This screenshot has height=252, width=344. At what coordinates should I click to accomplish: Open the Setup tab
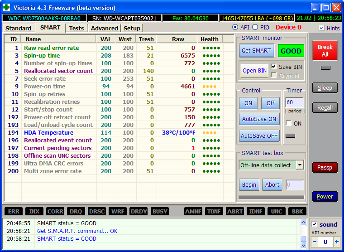(132, 28)
